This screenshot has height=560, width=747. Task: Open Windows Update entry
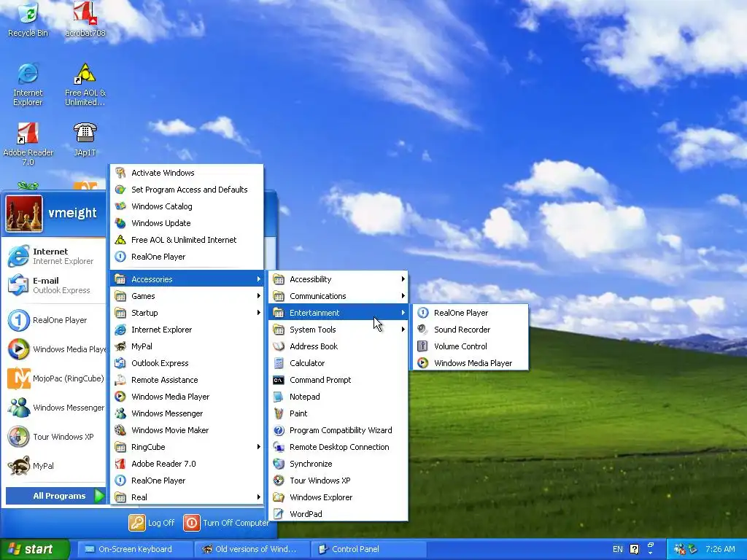187,223
